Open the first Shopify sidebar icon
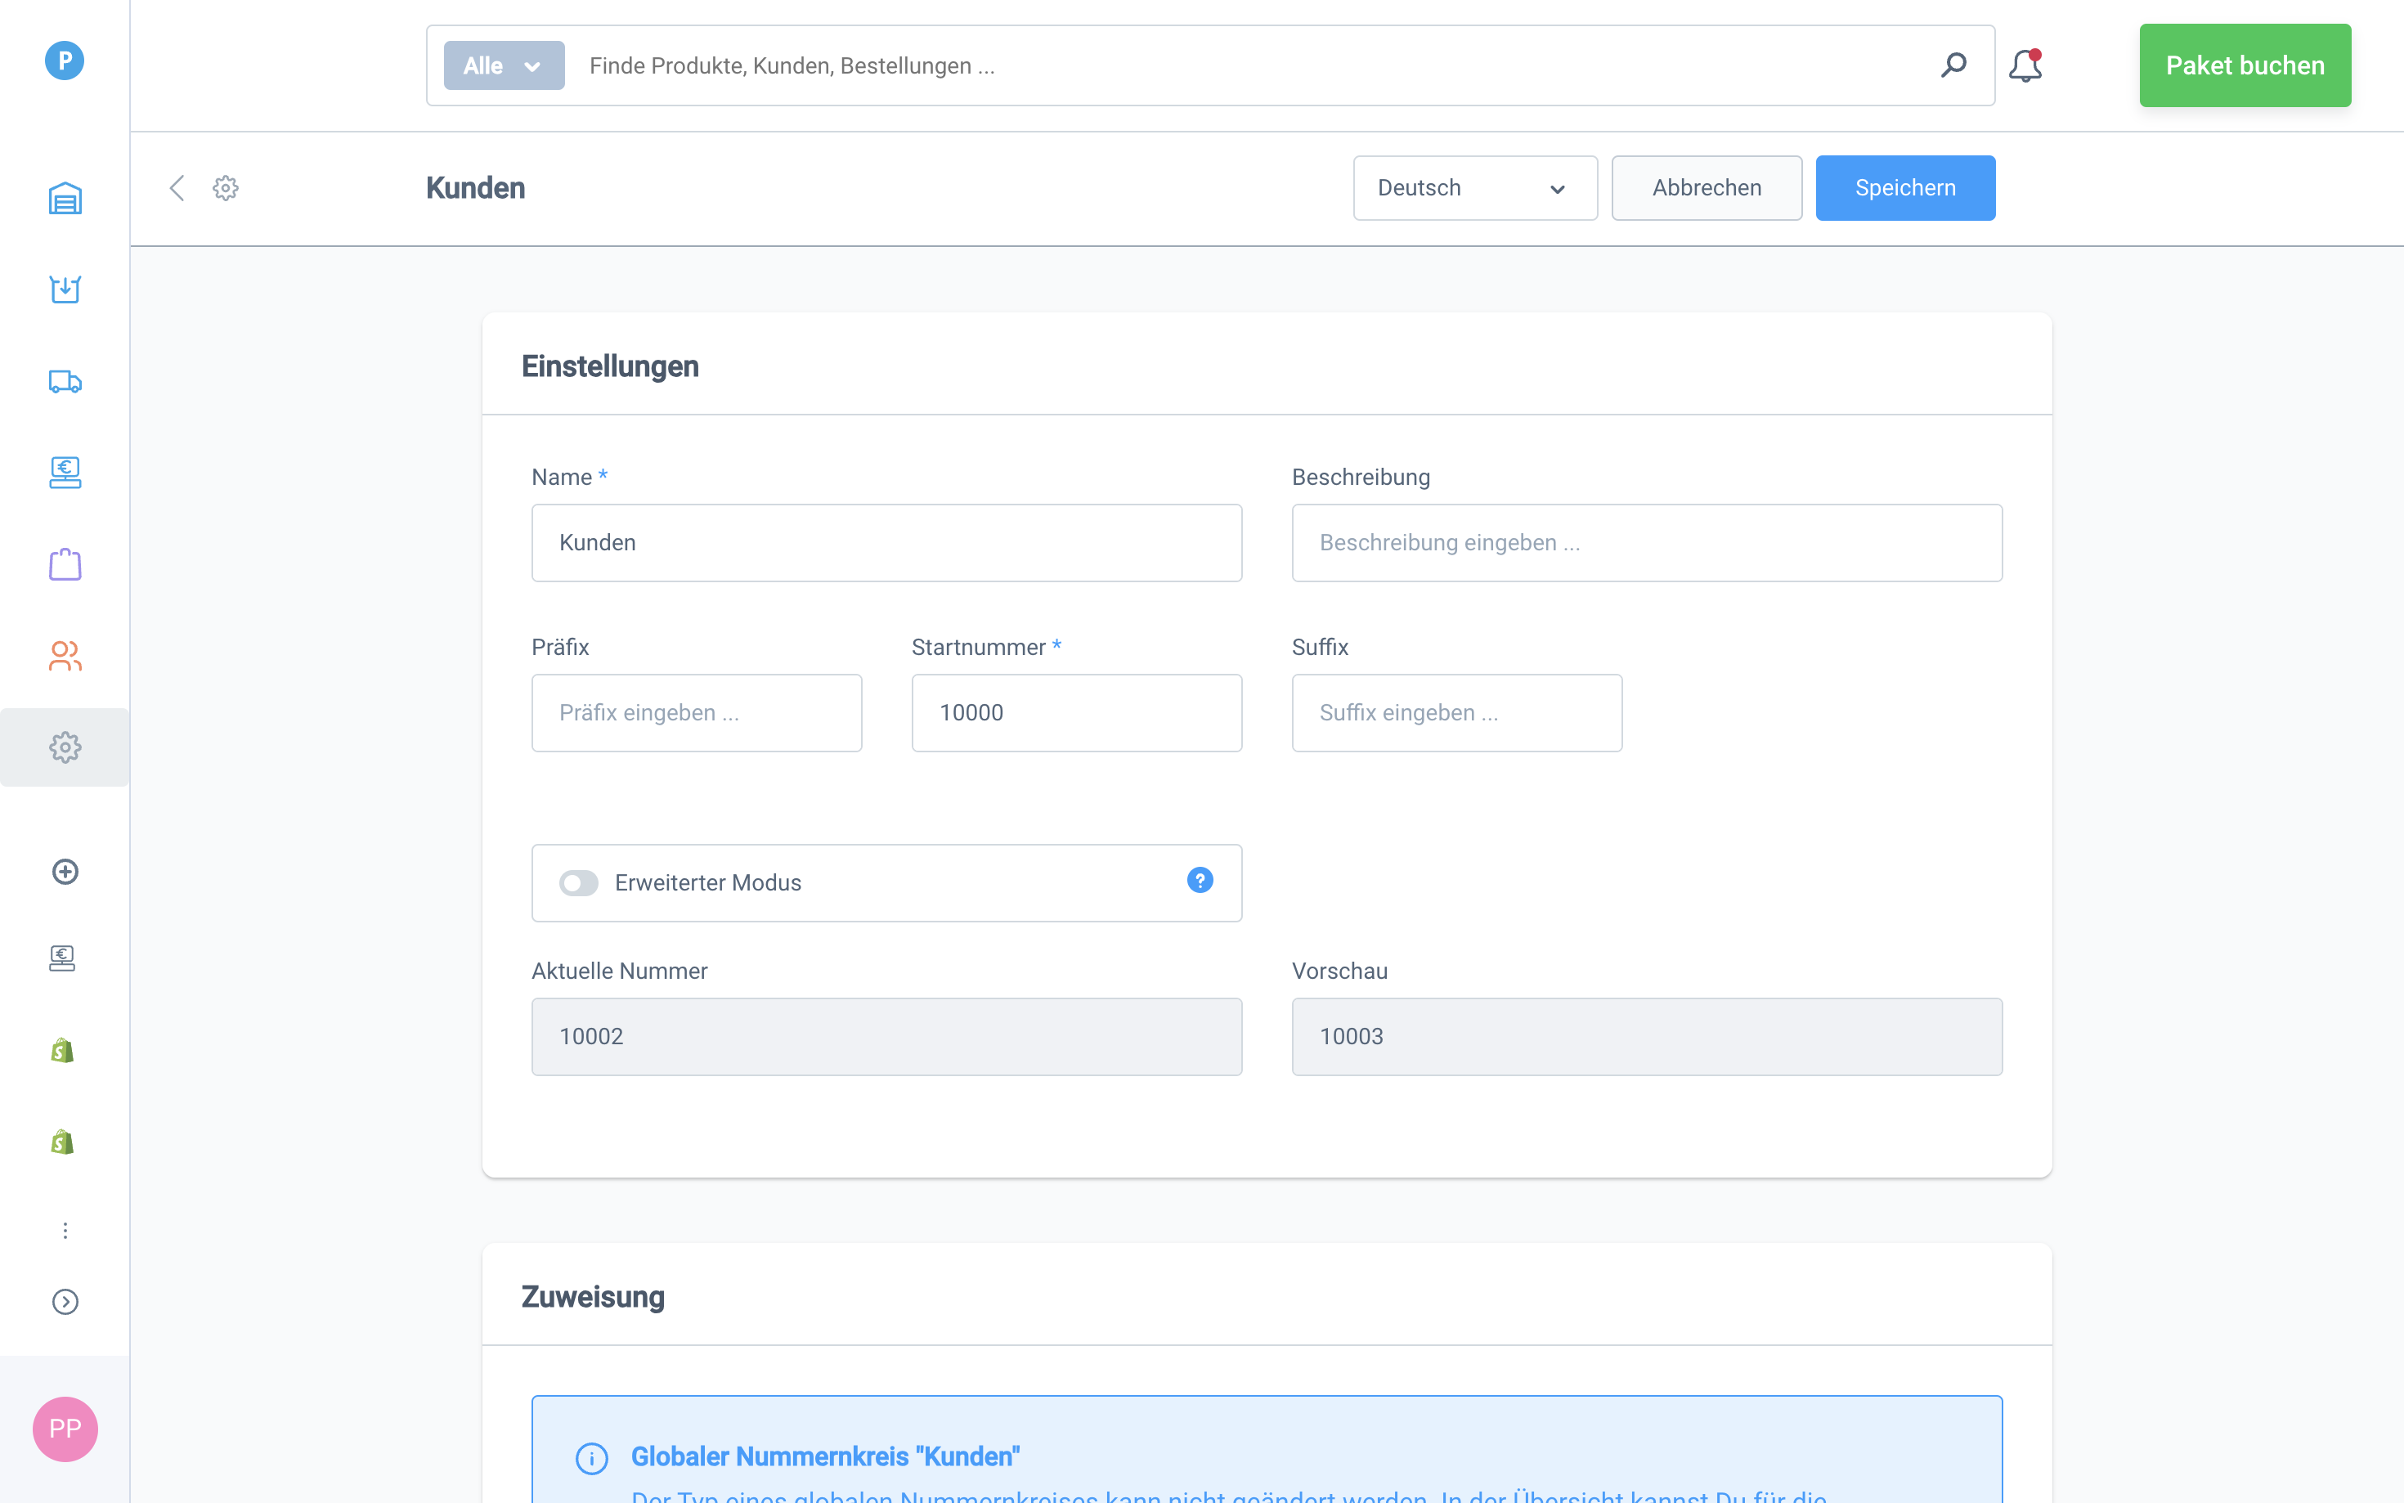Image resolution: width=2404 pixels, height=1503 pixels. coord(63,1051)
